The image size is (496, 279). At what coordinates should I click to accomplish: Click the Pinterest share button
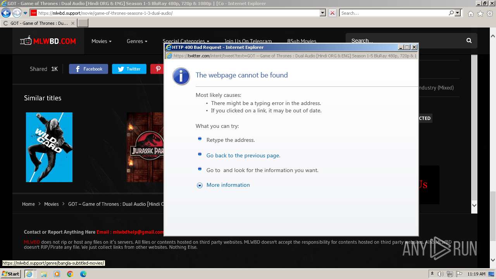[x=157, y=69]
